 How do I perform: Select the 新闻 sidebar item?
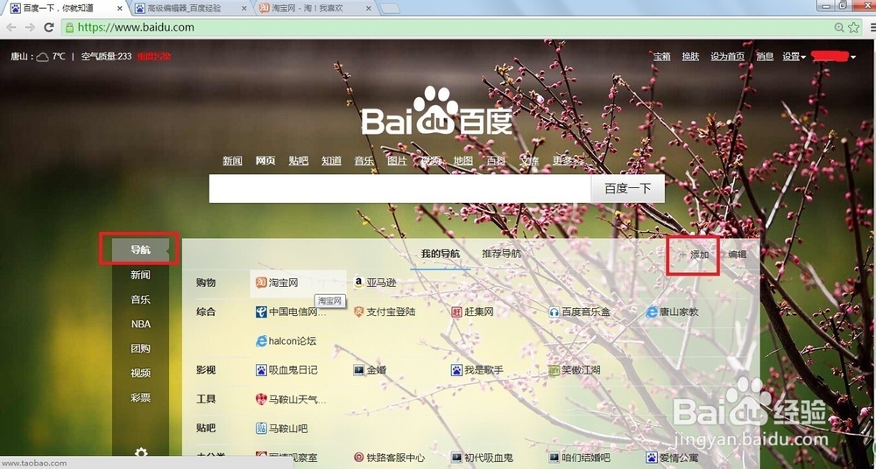140,275
